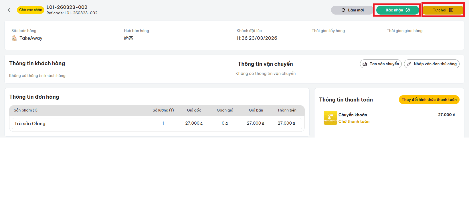
Task: Click the refresh icon in Làm mới
Action: click(343, 10)
